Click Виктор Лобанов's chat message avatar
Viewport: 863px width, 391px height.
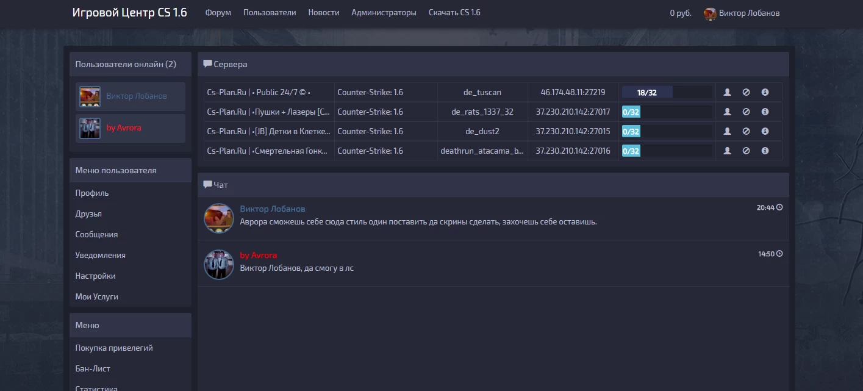(x=219, y=218)
